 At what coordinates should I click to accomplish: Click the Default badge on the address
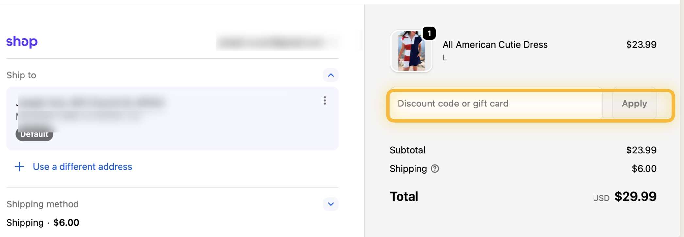click(34, 135)
